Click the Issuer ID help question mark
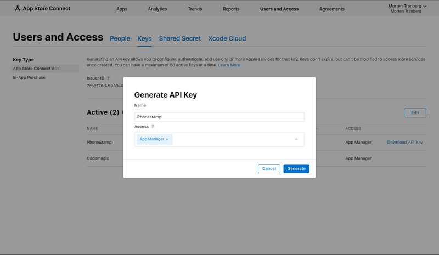 click(x=108, y=78)
